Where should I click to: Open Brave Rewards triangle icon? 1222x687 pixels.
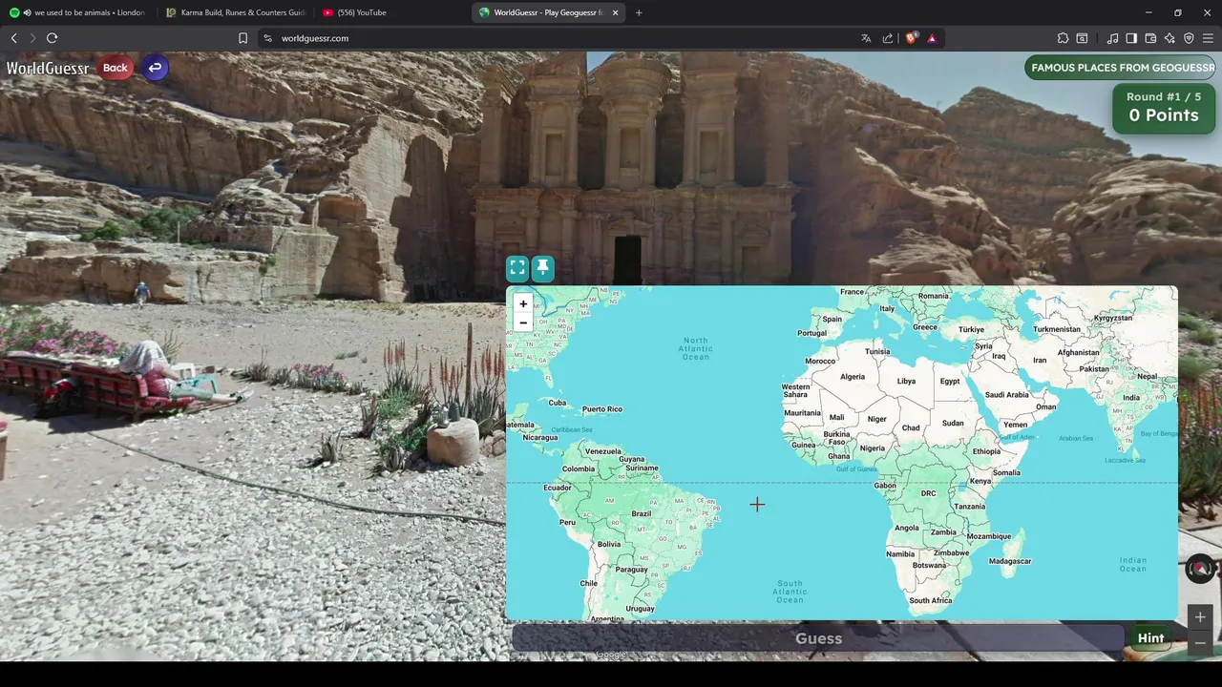click(x=932, y=38)
